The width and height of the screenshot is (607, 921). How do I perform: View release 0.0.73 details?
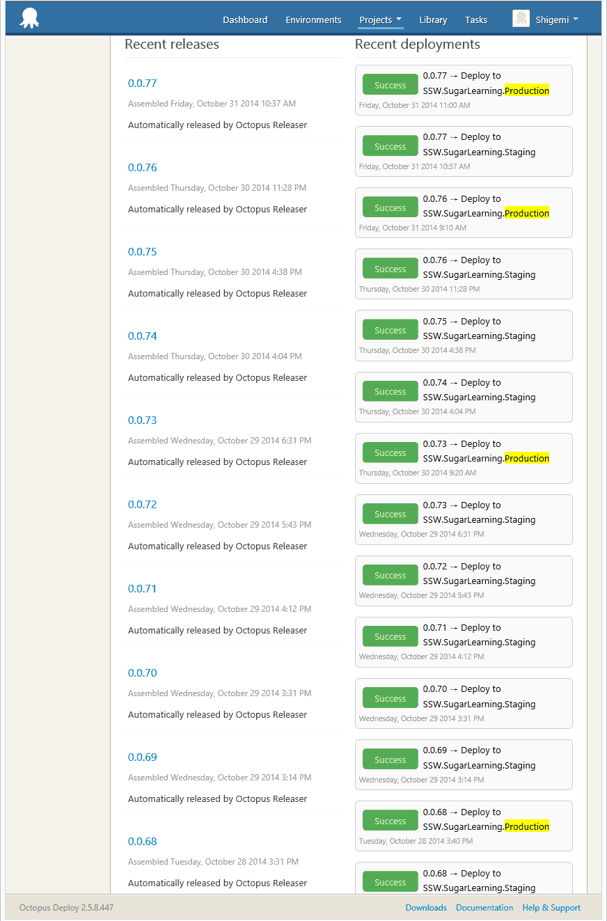(143, 420)
